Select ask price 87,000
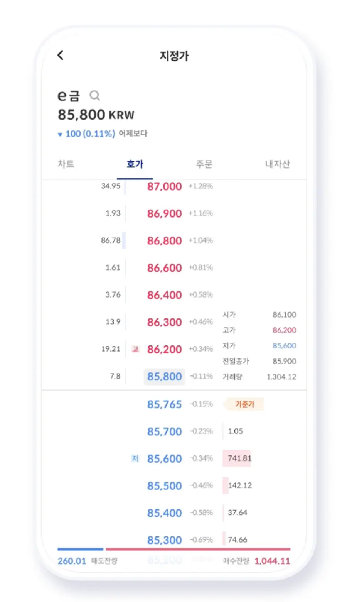347x602 pixels. coord(164,186)
